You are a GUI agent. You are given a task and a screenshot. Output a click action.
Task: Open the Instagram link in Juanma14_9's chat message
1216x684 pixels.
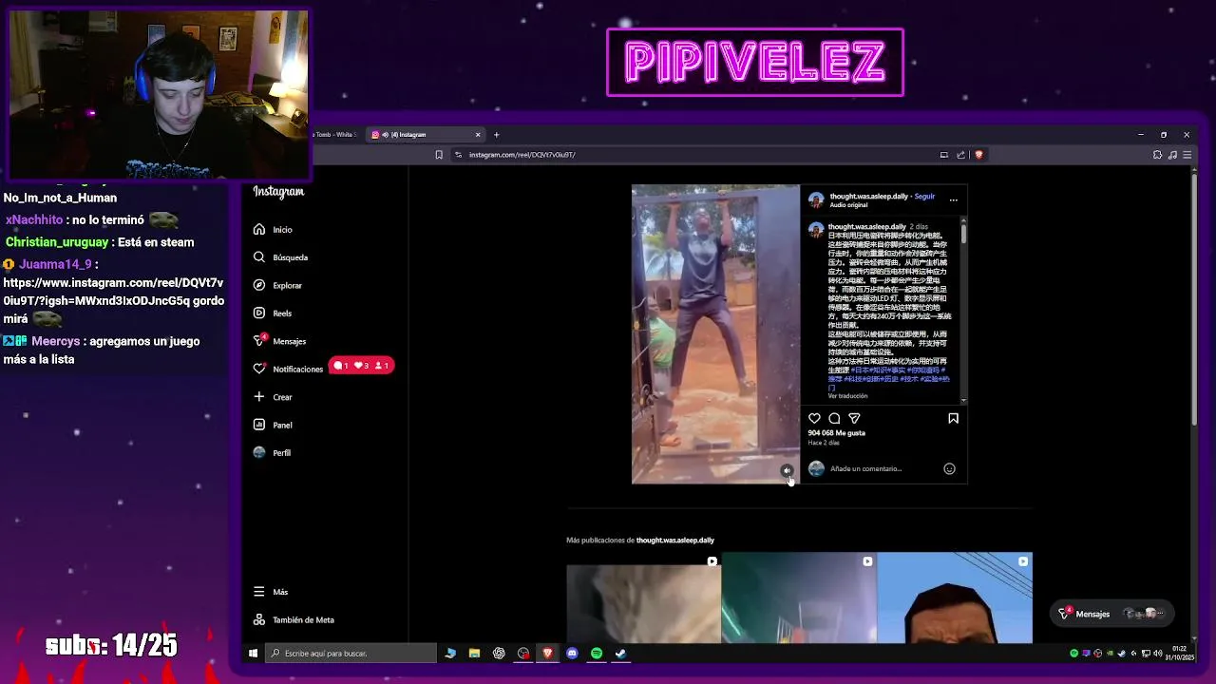114,292
